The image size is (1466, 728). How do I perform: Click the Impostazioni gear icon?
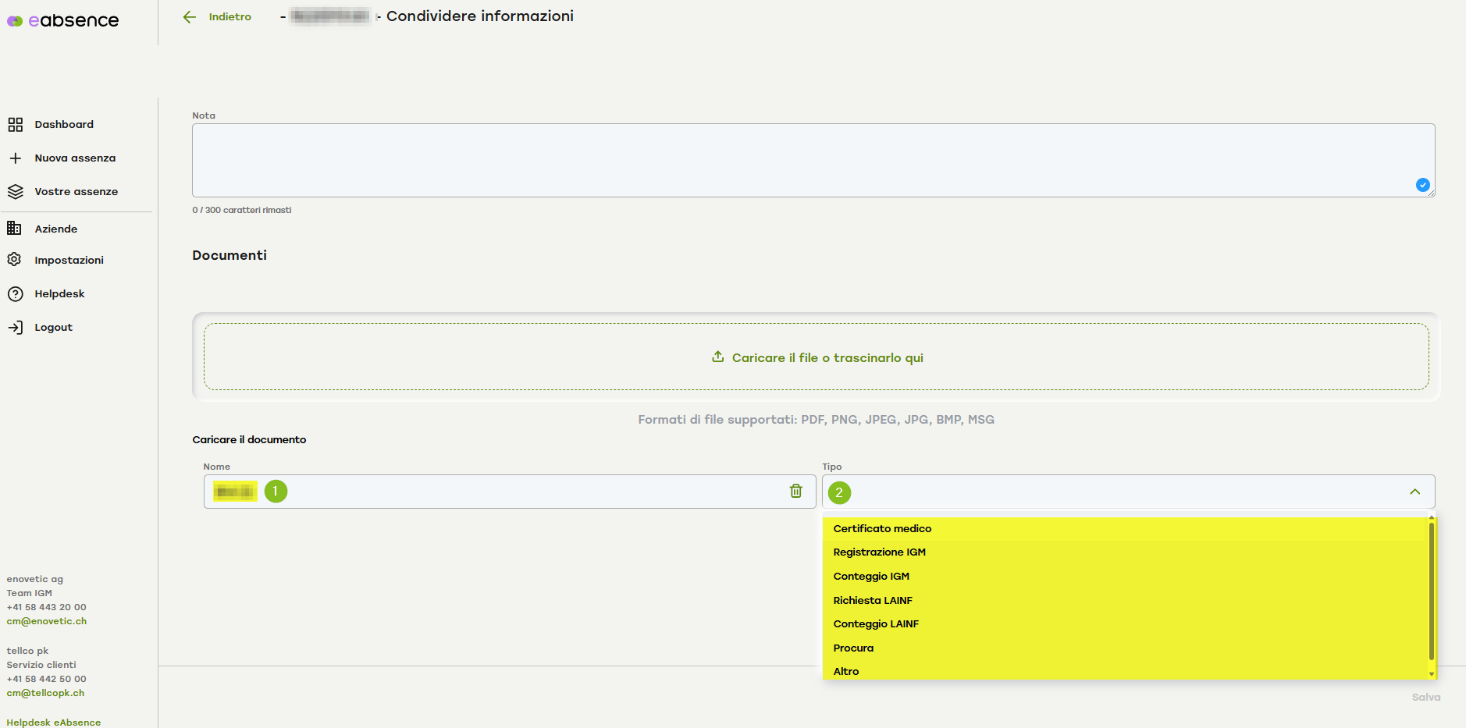14,260
